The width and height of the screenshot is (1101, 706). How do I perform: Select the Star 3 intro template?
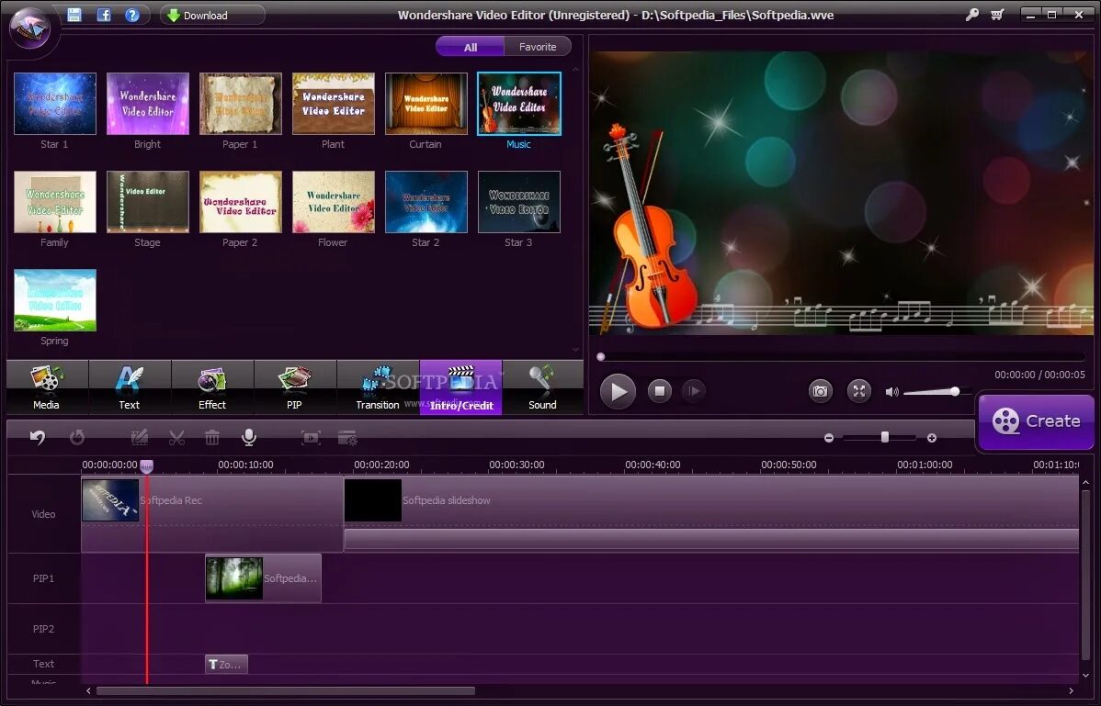519,202
